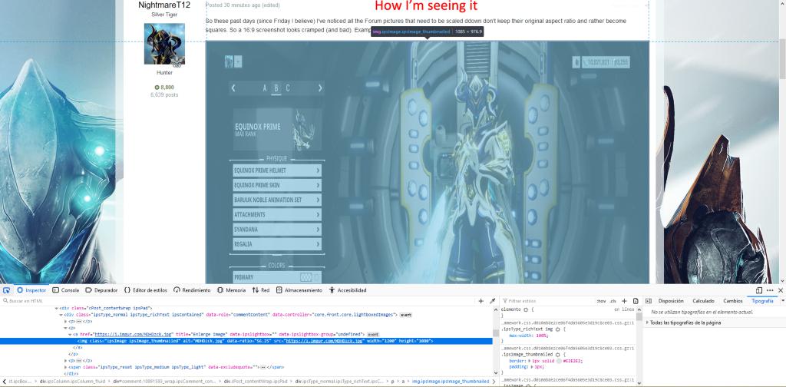
Task: Click the Filtrar estilos input
Action: pos(547,301)
